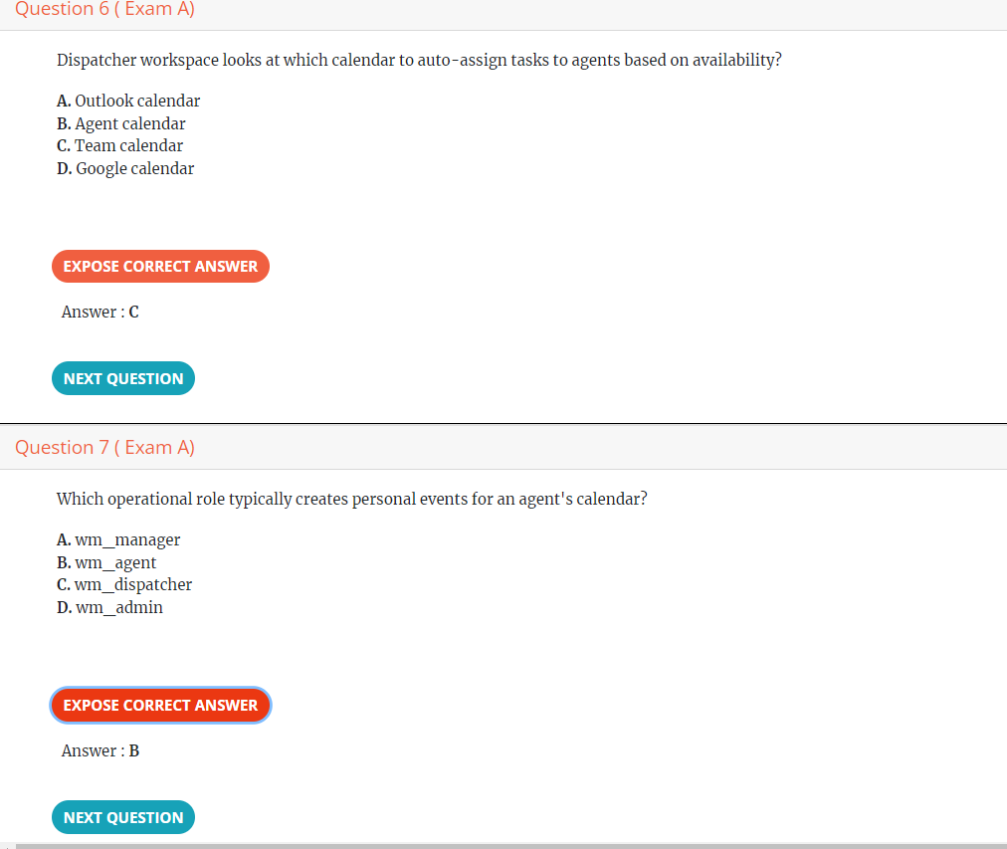Select option B. wm_agent
1007x849 pixels.
[106, 562]
